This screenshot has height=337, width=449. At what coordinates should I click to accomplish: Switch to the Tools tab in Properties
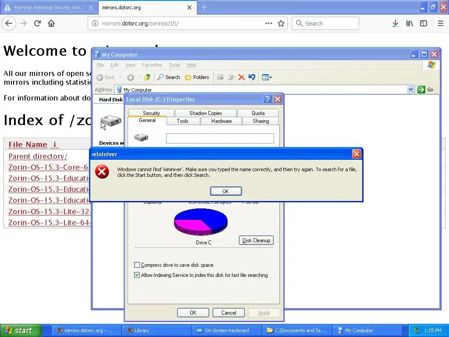pyautogui.click(x=182, y=121)
